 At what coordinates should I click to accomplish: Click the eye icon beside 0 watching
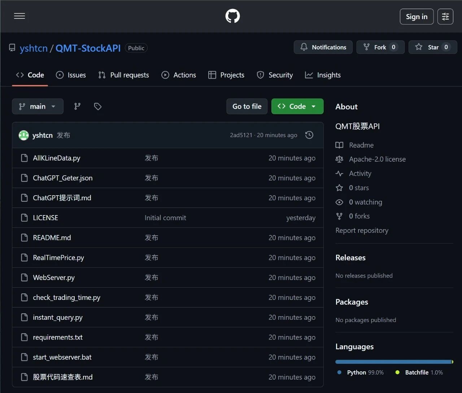[x=339, y=202]
